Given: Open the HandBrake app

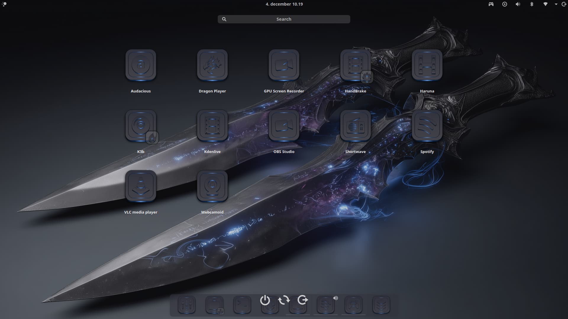Looking at the screenshot, I should [355, 65].
